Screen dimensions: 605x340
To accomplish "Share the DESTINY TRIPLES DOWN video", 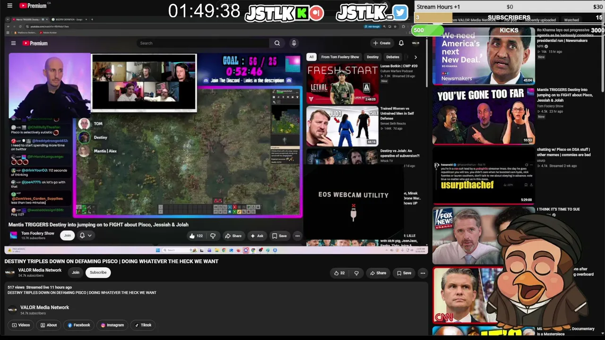I will coord(378,273).
